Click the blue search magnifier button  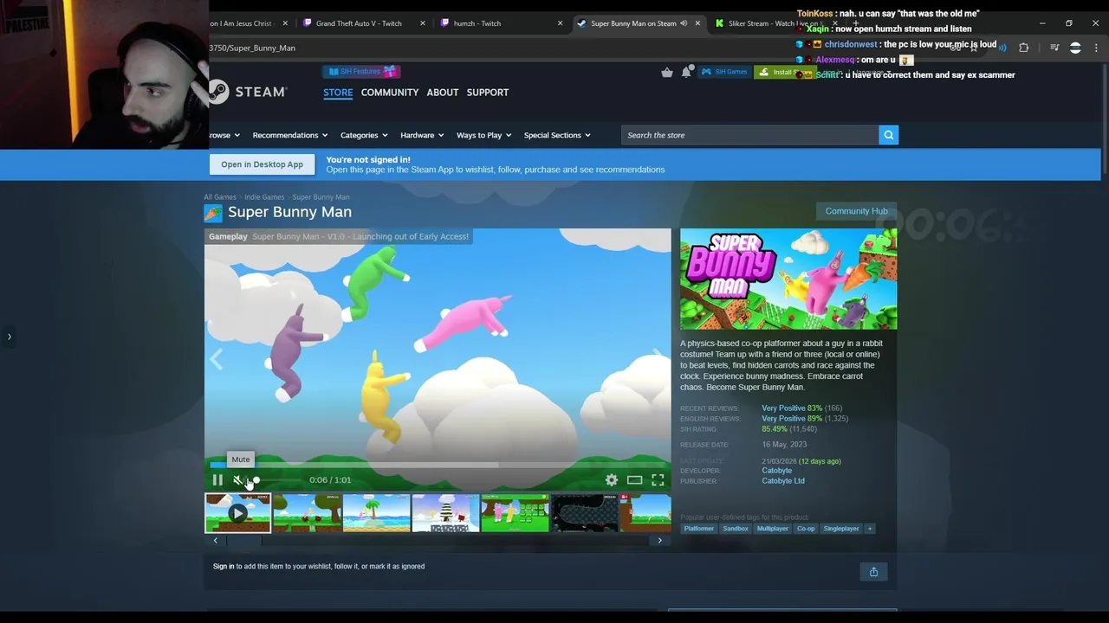(888, 135)
